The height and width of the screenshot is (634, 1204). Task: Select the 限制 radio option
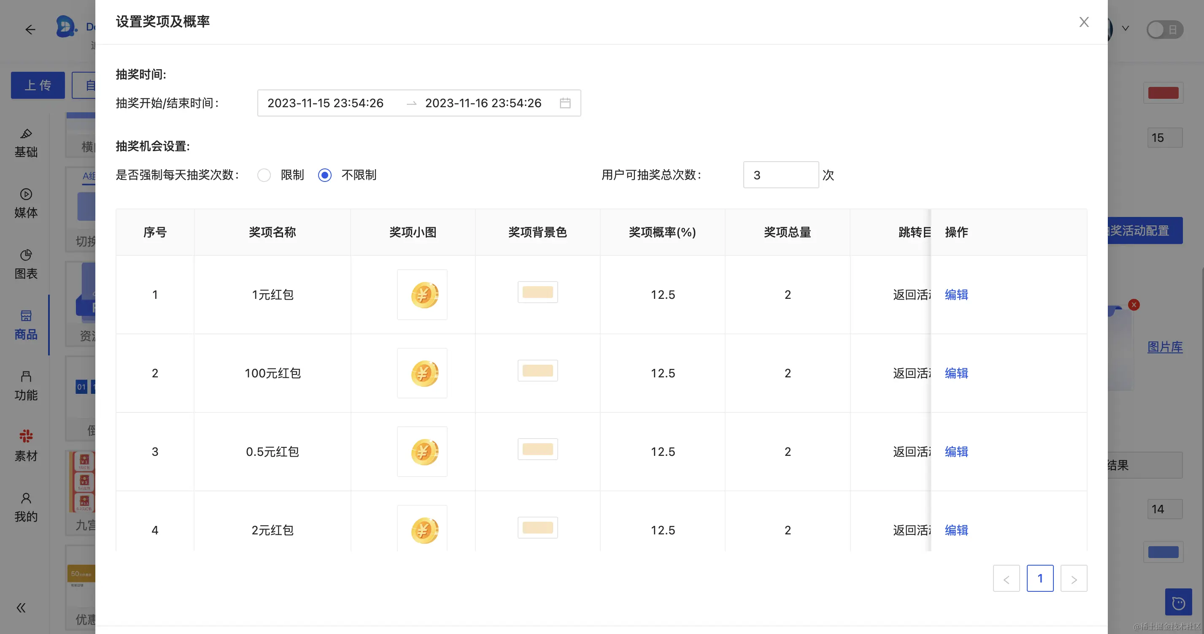point(264,175)
